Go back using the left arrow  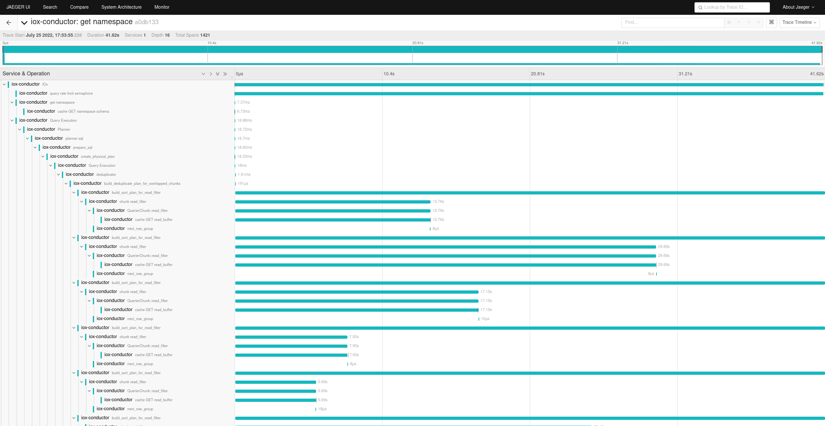[9, 23]
